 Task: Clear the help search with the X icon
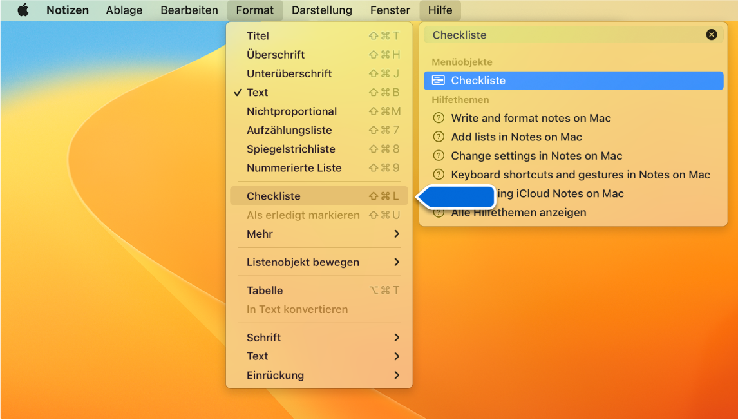pos(712,35)
